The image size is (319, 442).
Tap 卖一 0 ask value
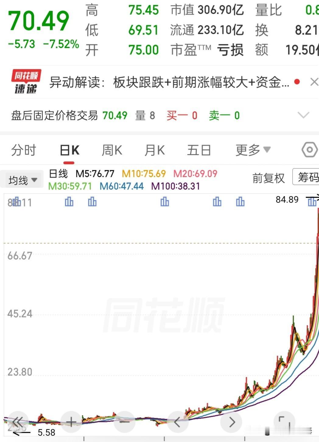(x=224, y=115)
